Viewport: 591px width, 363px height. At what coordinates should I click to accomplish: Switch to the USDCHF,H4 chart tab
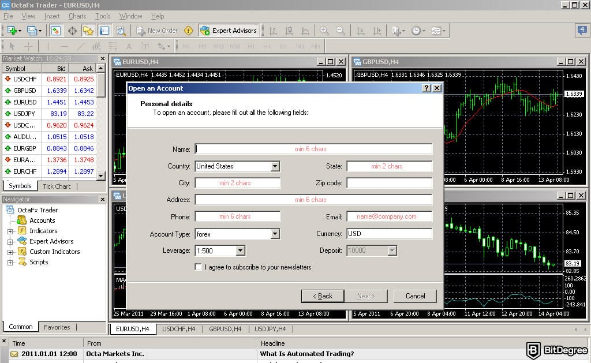[x=179, y=329]
